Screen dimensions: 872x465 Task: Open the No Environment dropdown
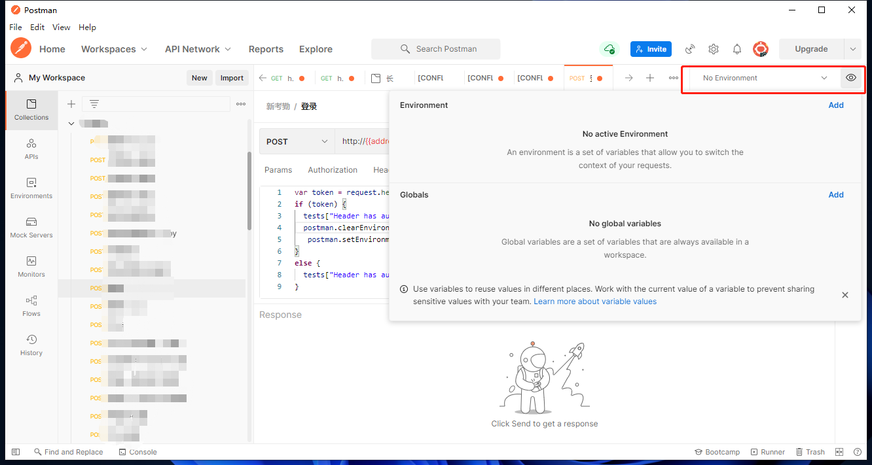759,77
